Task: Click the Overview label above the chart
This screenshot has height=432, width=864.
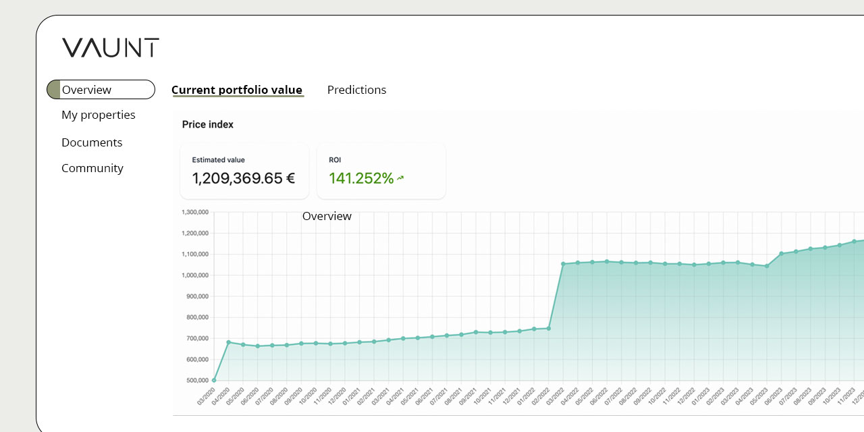Action: [327, 216]
